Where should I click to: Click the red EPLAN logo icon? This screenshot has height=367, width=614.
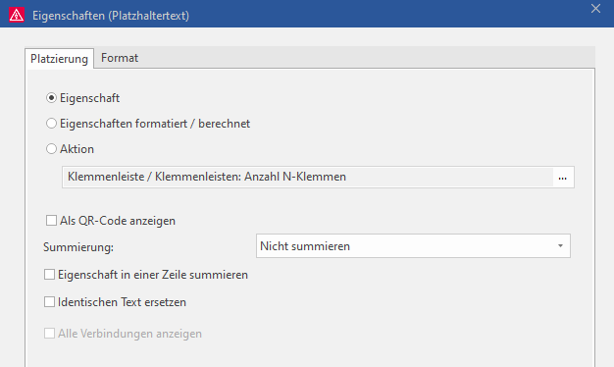click(17, 15)
